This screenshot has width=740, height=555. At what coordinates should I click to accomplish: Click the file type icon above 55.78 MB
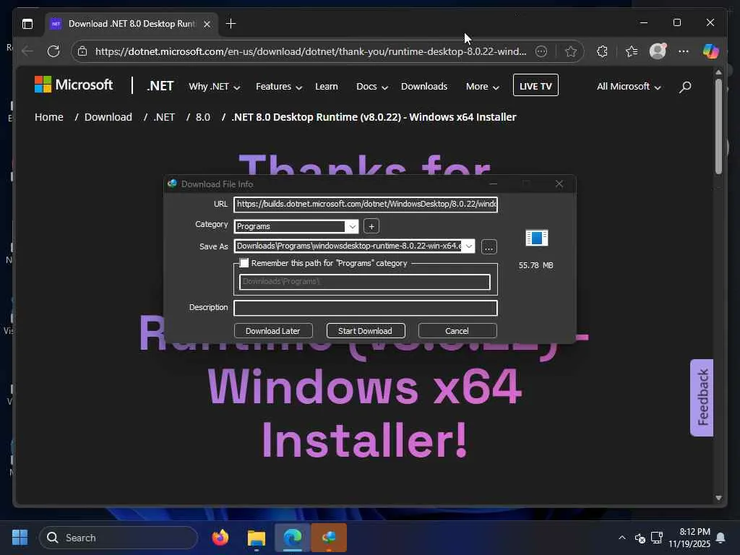pos(537,238)
